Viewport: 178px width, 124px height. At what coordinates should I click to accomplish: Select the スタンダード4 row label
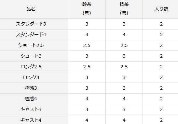[31, 35]
